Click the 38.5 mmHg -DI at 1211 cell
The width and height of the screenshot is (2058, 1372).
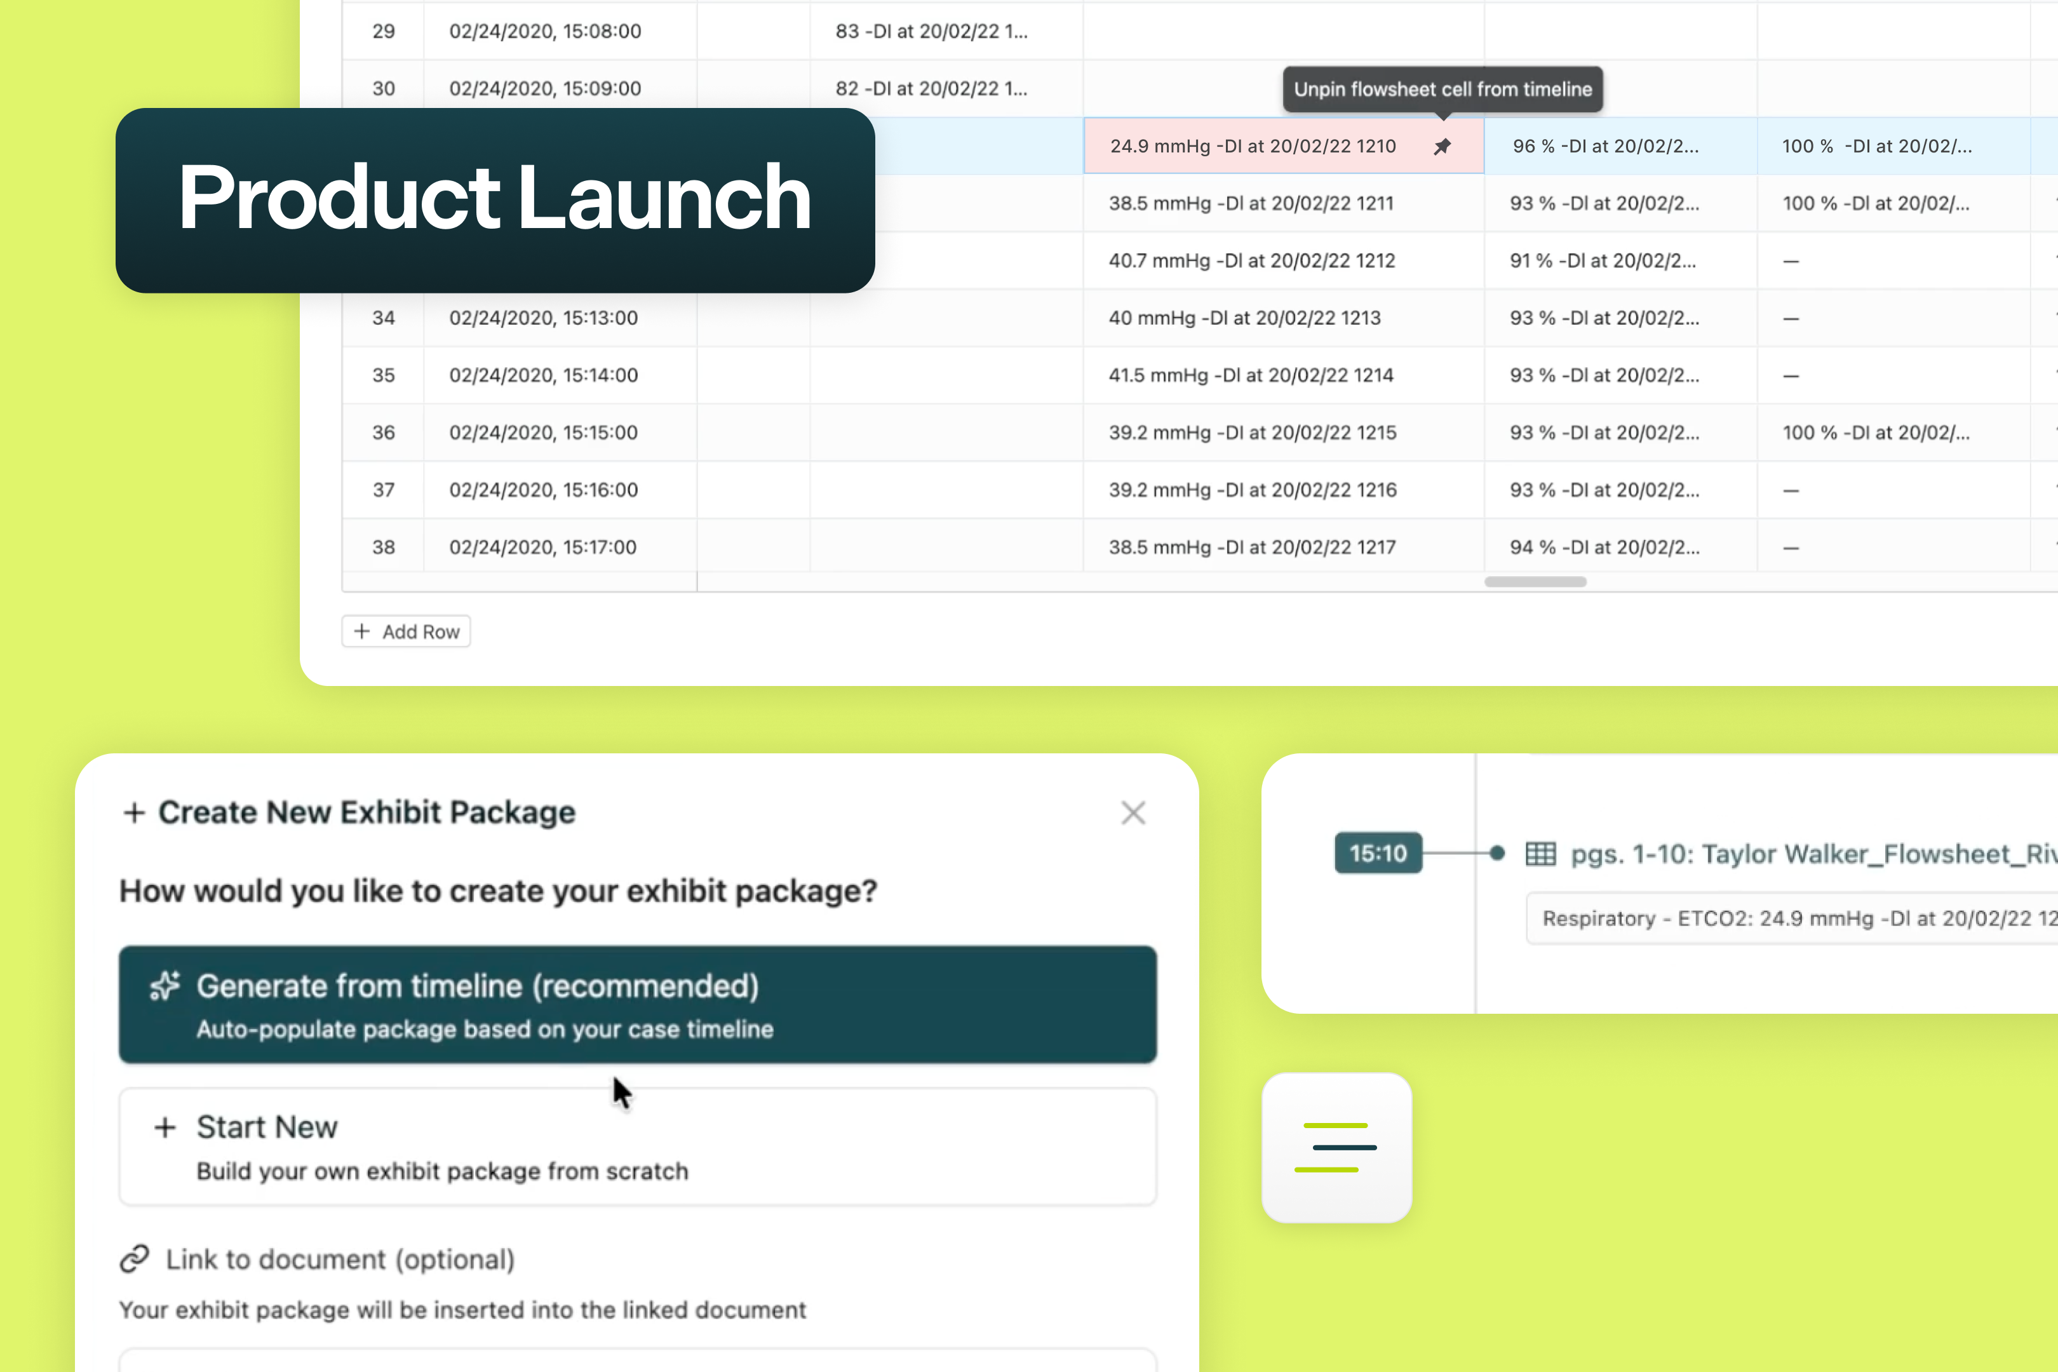[x=1251, y=203]
